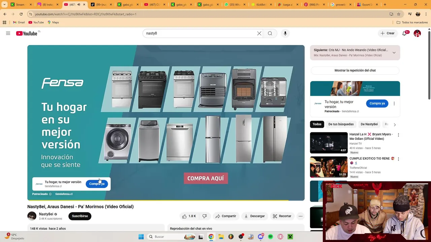Click the Recortar clip button
This screenshot has height=242, width=431.
[x=282, y=216]
